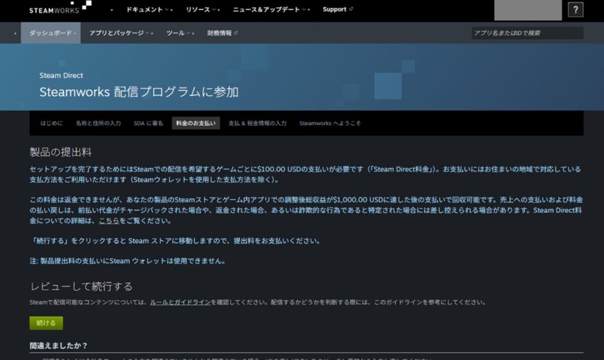Viewport: 604px width, 360px height.
Task: Expand the ドキュメント dropdown menu
Action: pos(149,9)
